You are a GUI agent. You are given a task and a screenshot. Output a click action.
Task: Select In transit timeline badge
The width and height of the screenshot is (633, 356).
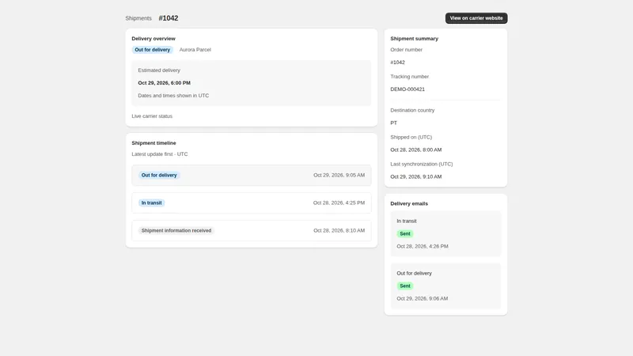point(151,203)
